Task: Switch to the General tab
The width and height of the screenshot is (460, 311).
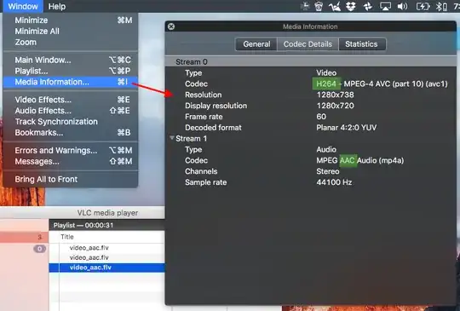Action: (x=256, y=44)
